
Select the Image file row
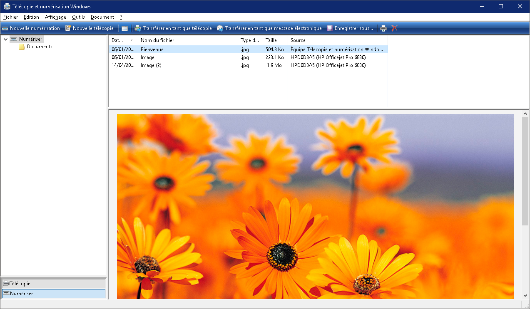click(x=248, y=57)
